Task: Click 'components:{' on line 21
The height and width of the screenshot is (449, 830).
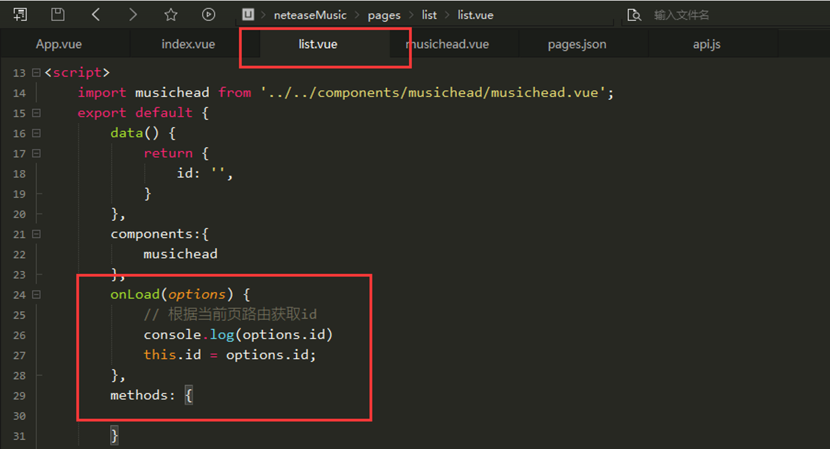Action: 160,234
